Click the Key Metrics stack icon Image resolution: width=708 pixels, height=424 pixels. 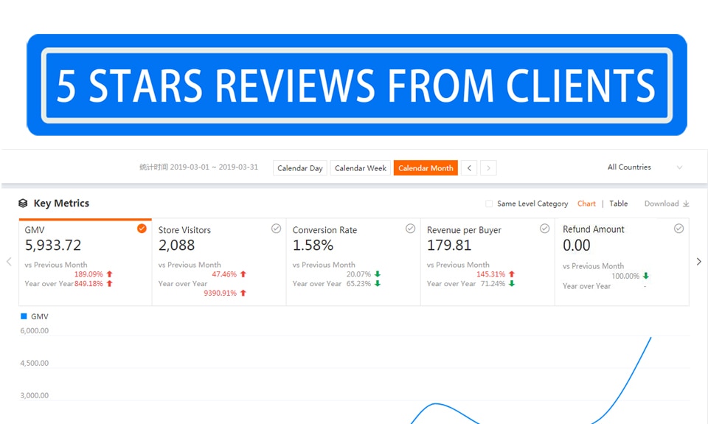pyautogui.click(x=23, y=204)
